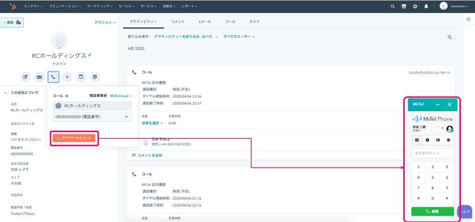Switch to the コメント tab
Image resolution: width=475 pixels, height=222 pixels.
(178, 22)
